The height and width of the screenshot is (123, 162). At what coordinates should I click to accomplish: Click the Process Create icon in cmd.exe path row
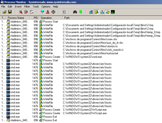41,57
